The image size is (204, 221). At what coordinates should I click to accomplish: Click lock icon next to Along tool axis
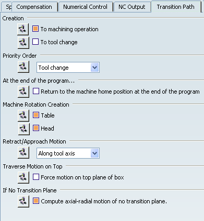[23, 153]
